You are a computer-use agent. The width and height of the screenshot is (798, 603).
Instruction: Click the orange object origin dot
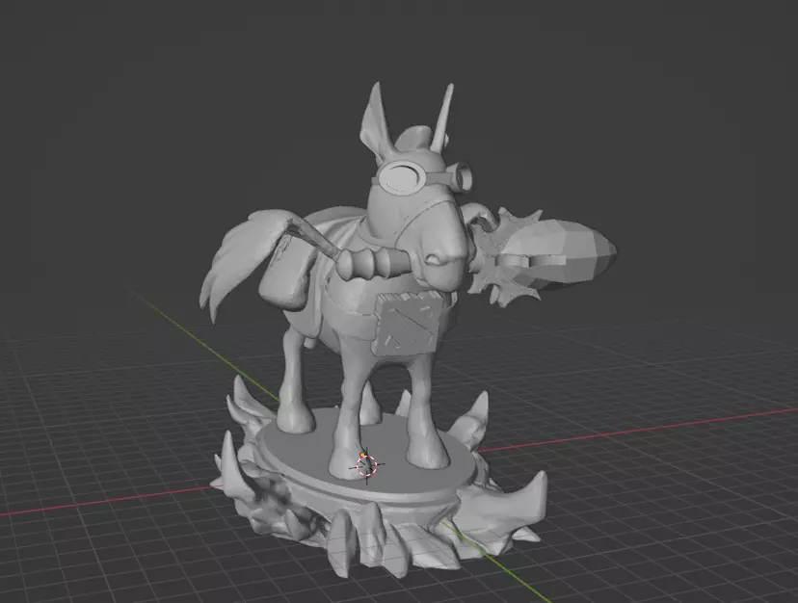pyautogui.click(x=362, y=455)
